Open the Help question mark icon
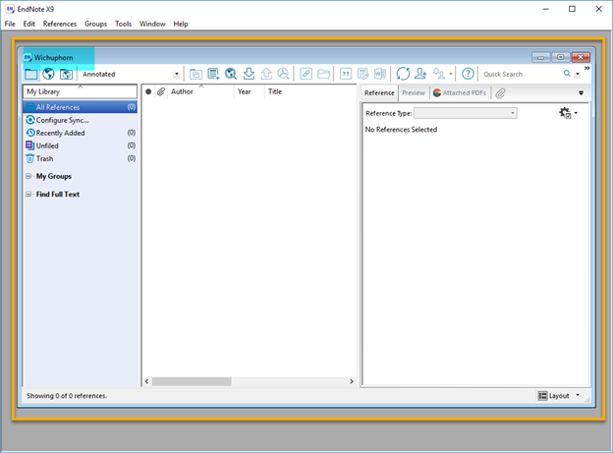613x453 pixels. (469, 74)
